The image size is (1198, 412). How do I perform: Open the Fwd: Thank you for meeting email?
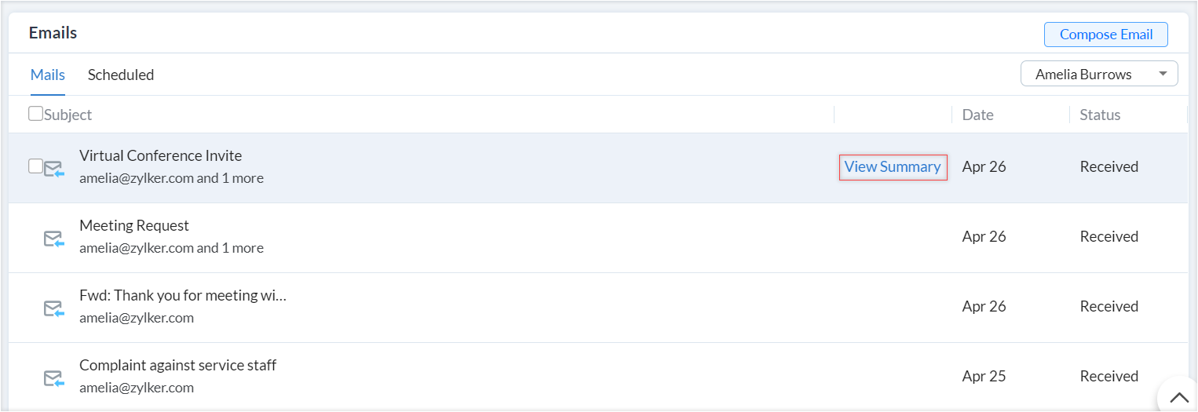point(183,296)
